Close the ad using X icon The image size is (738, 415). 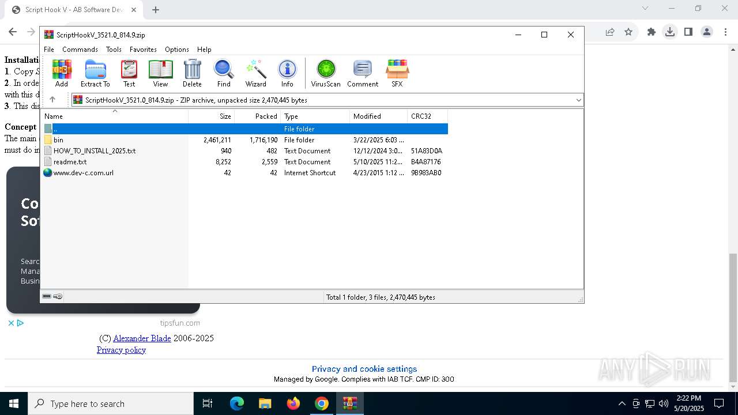point(11,323)
